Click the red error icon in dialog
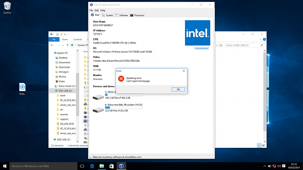This screenshot has width=303, height=170. [120, 79]
